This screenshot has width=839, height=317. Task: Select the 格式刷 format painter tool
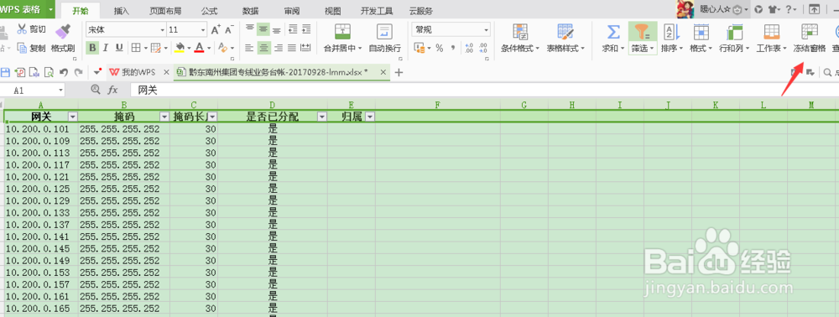(63, 38)
